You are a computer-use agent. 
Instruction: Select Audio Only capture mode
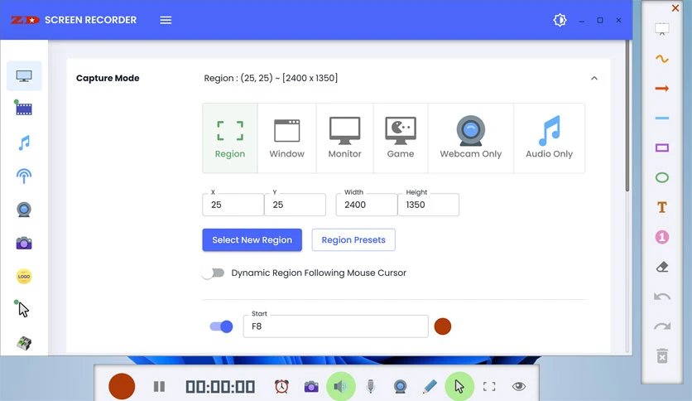[549, 138]
